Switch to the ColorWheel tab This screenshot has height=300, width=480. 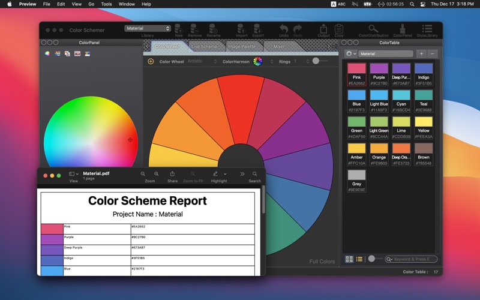coord(167,46)
